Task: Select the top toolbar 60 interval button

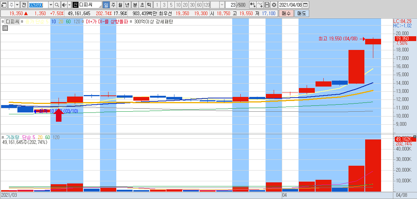Action: 199,5
